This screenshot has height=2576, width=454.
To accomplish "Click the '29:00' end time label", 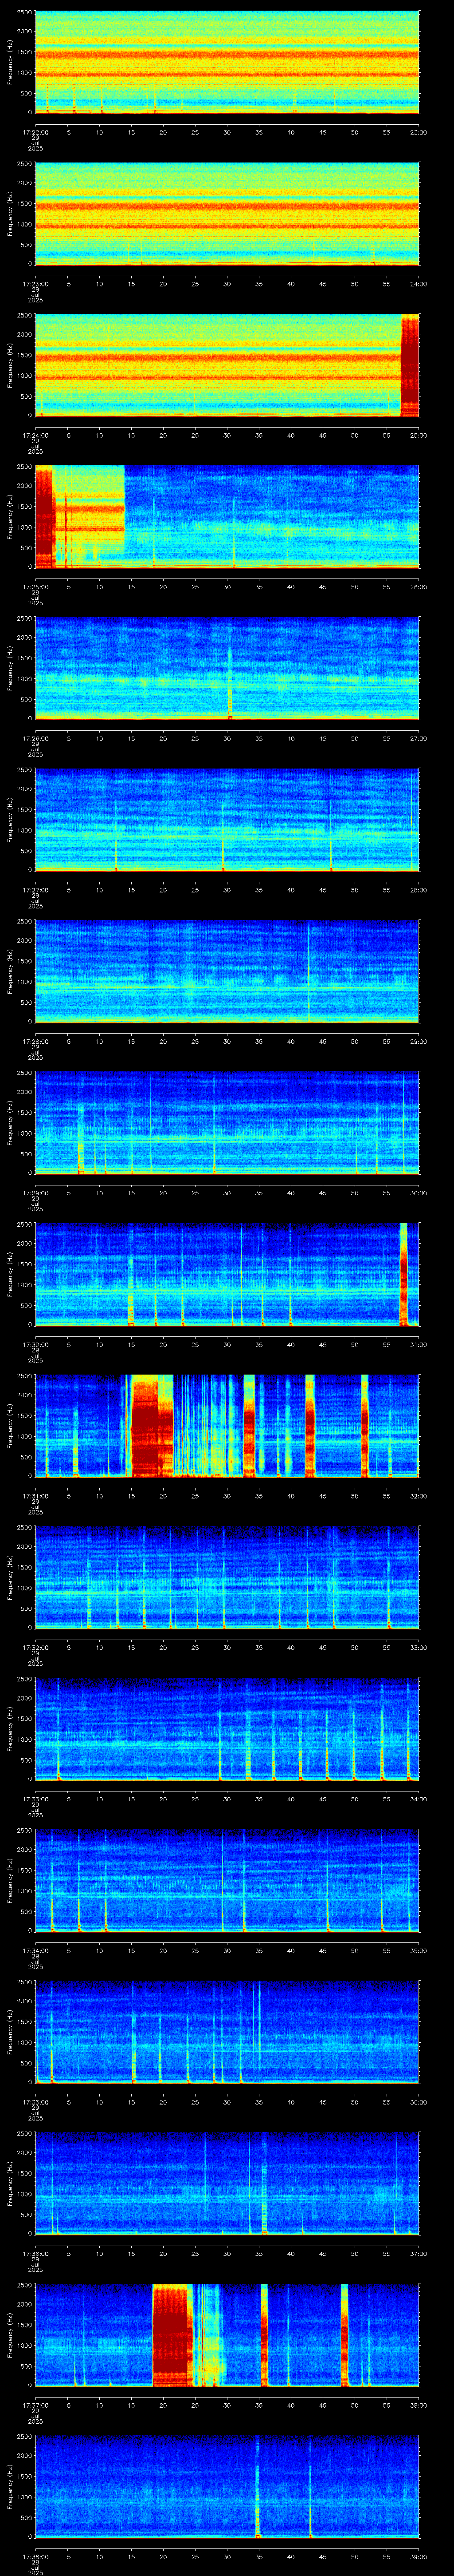I will point(418,1041).
